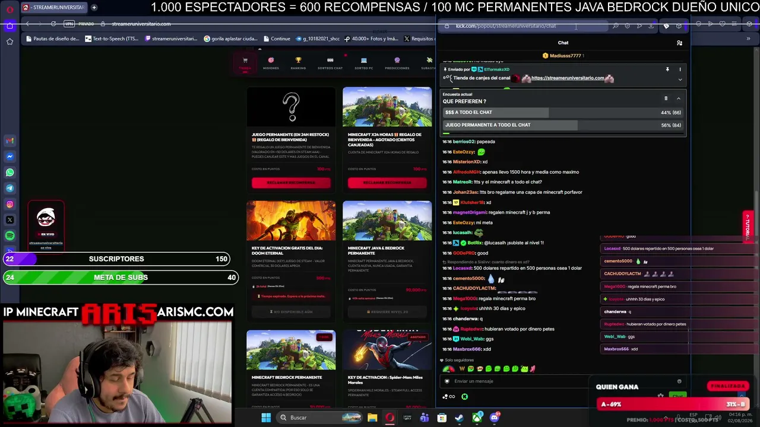Open the chat user list icon
Viewport: 760px width, 427px height.
coord(679,43)
